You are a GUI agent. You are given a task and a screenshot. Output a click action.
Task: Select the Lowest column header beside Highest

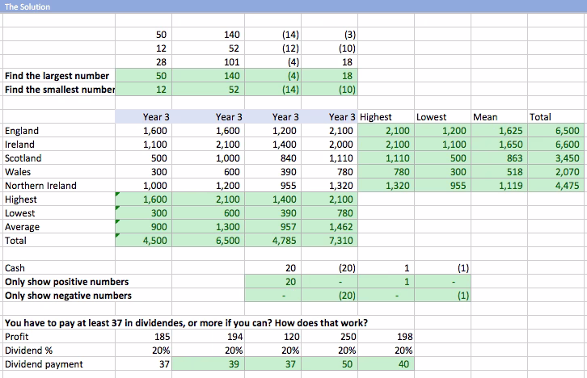[431, 117]
